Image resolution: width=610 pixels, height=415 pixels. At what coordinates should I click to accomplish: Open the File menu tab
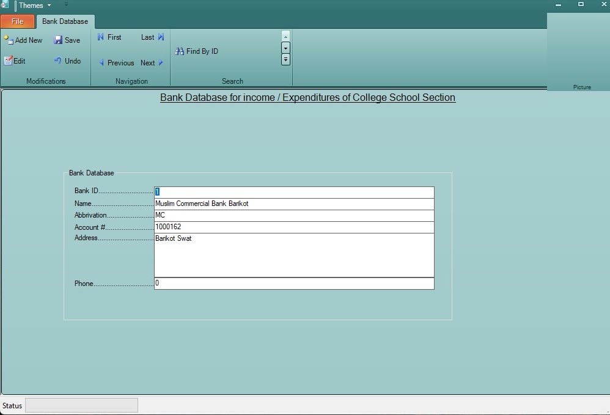pos(17,21)
